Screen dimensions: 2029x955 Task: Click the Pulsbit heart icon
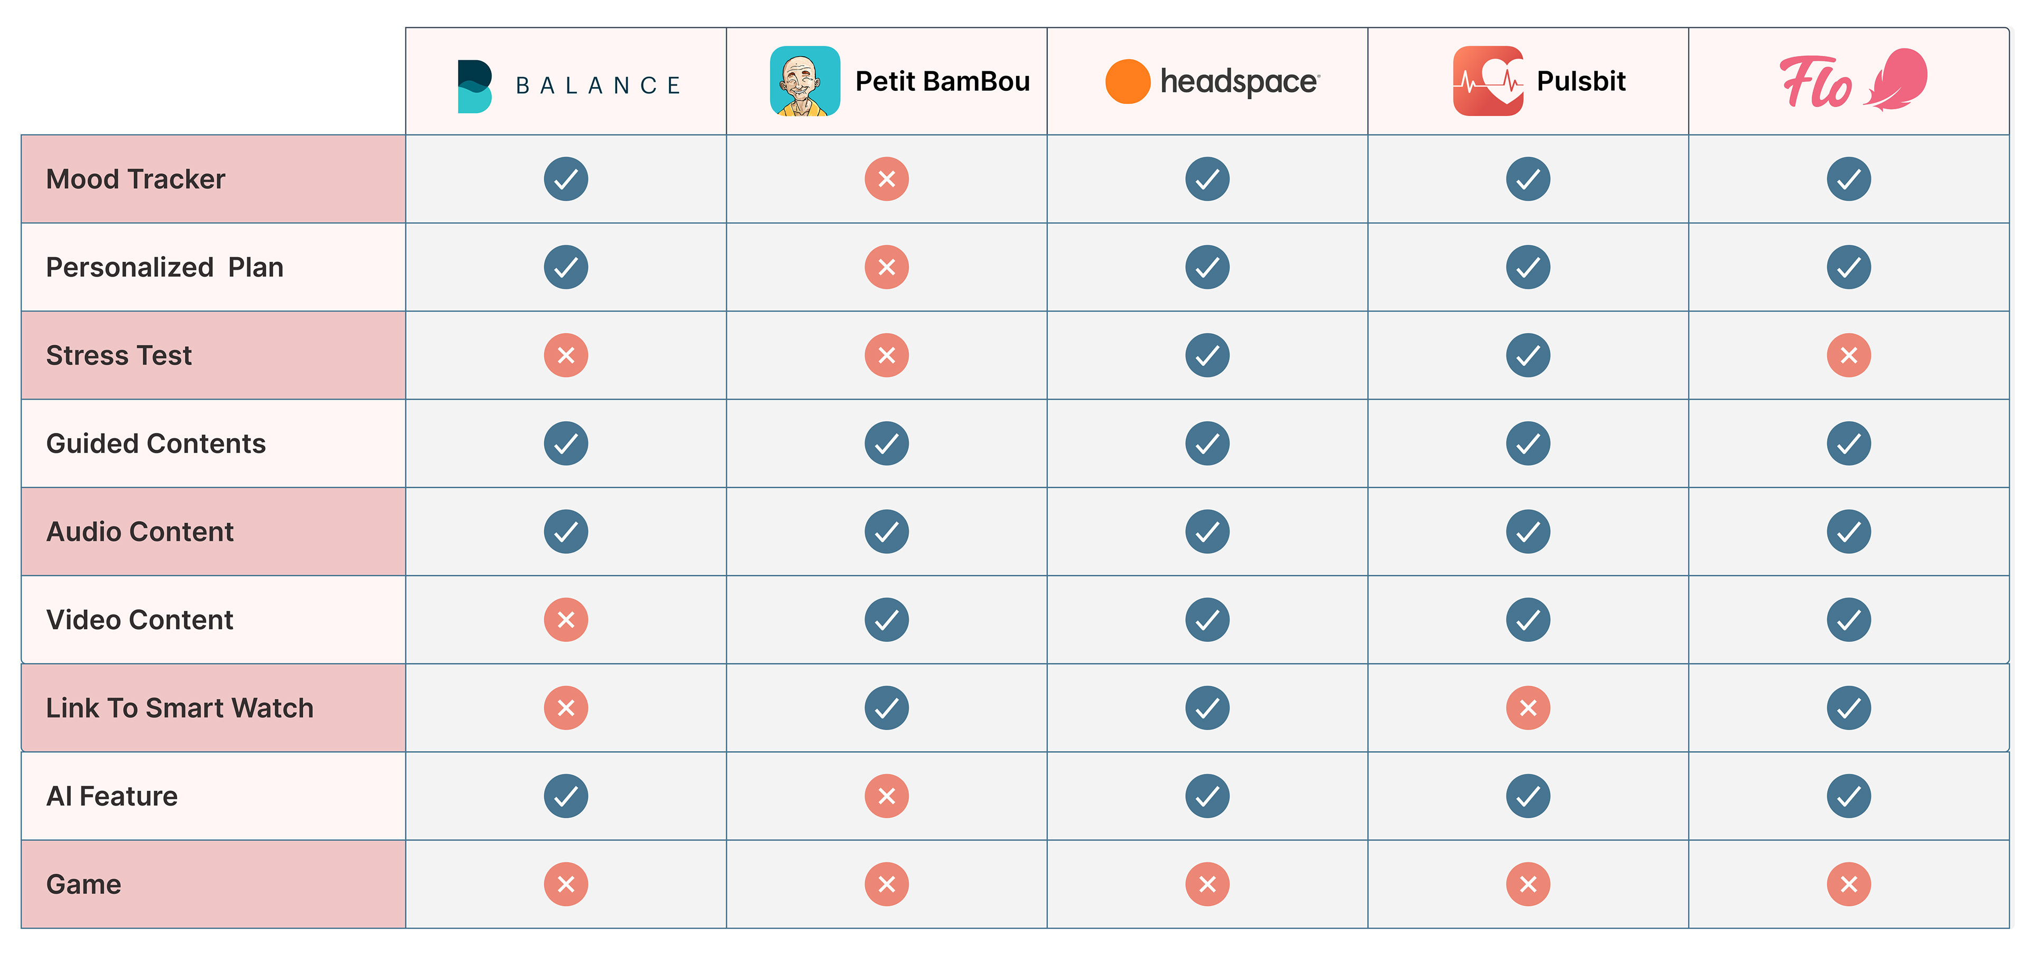(1488, 81)
